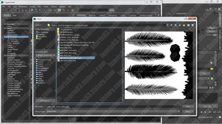Go forward using the Open dialog's right arrow
The height and width of the screenshot is (124, 222).
point(176,25)
